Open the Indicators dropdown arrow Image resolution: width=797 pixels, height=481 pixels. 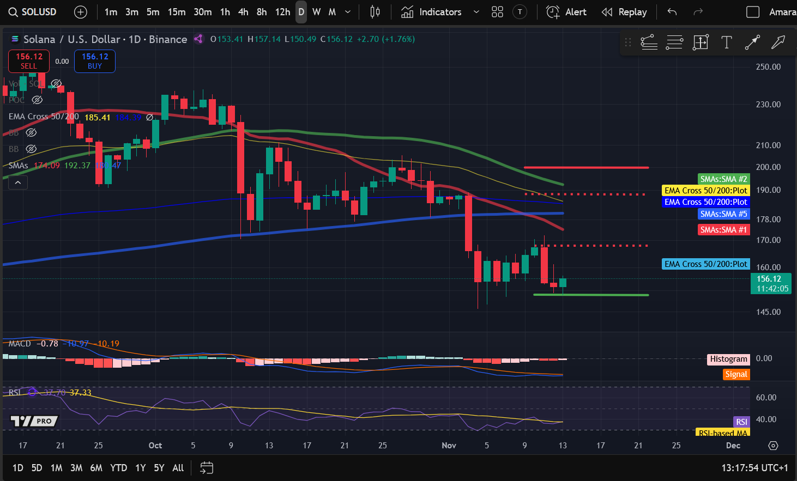pyautogui.click(x=476, y=11)
